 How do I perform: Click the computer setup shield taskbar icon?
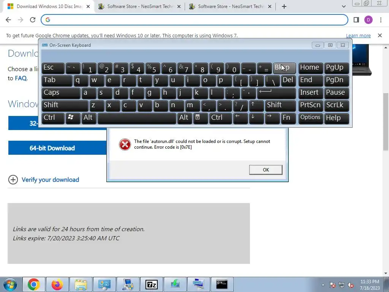(128, 284)
